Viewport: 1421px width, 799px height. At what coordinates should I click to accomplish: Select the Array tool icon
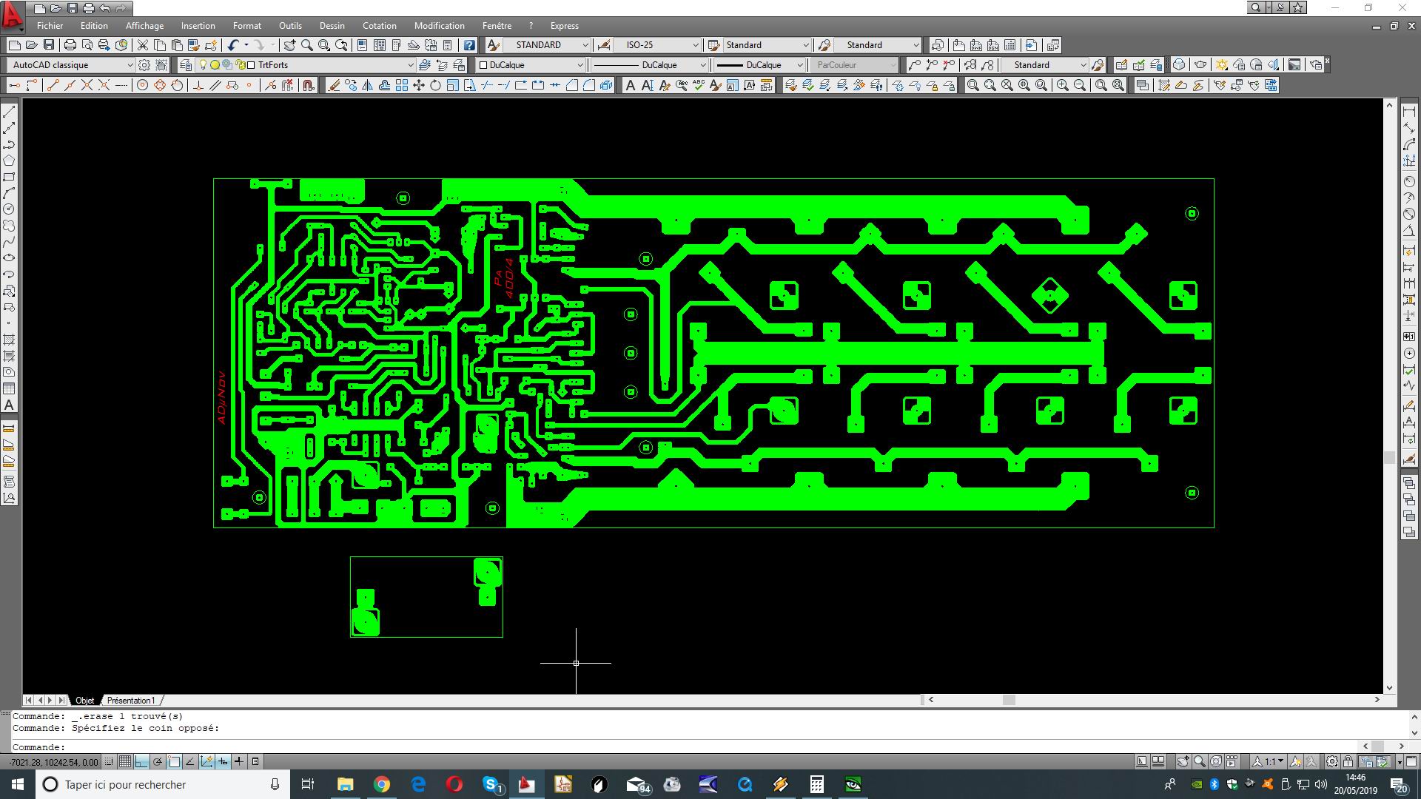coord(402,86)
